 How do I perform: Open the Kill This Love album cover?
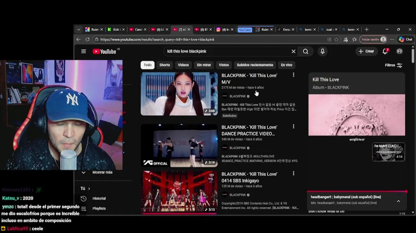pyautogui.click(x=357, y=115)
